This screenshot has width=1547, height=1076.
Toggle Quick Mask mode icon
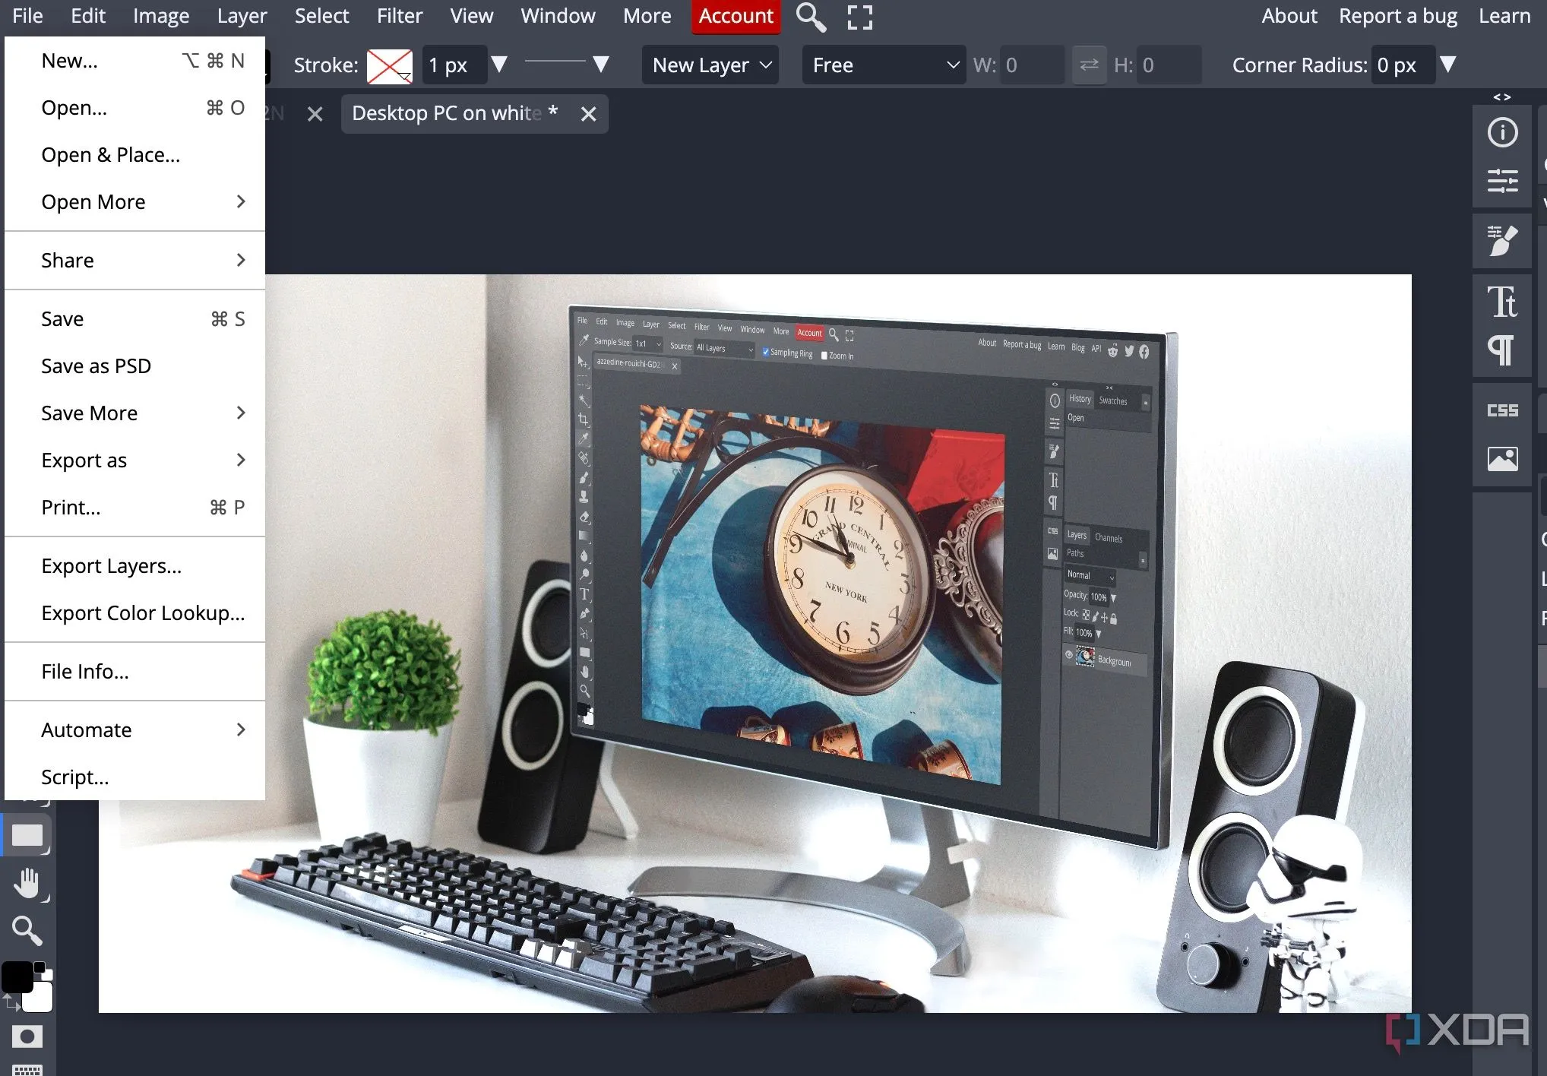(x=27, y=1036)
